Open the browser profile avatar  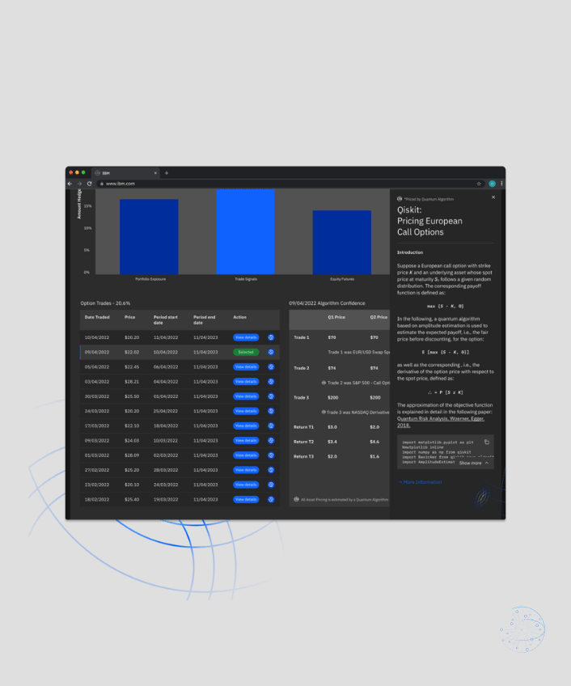point(492,184)
